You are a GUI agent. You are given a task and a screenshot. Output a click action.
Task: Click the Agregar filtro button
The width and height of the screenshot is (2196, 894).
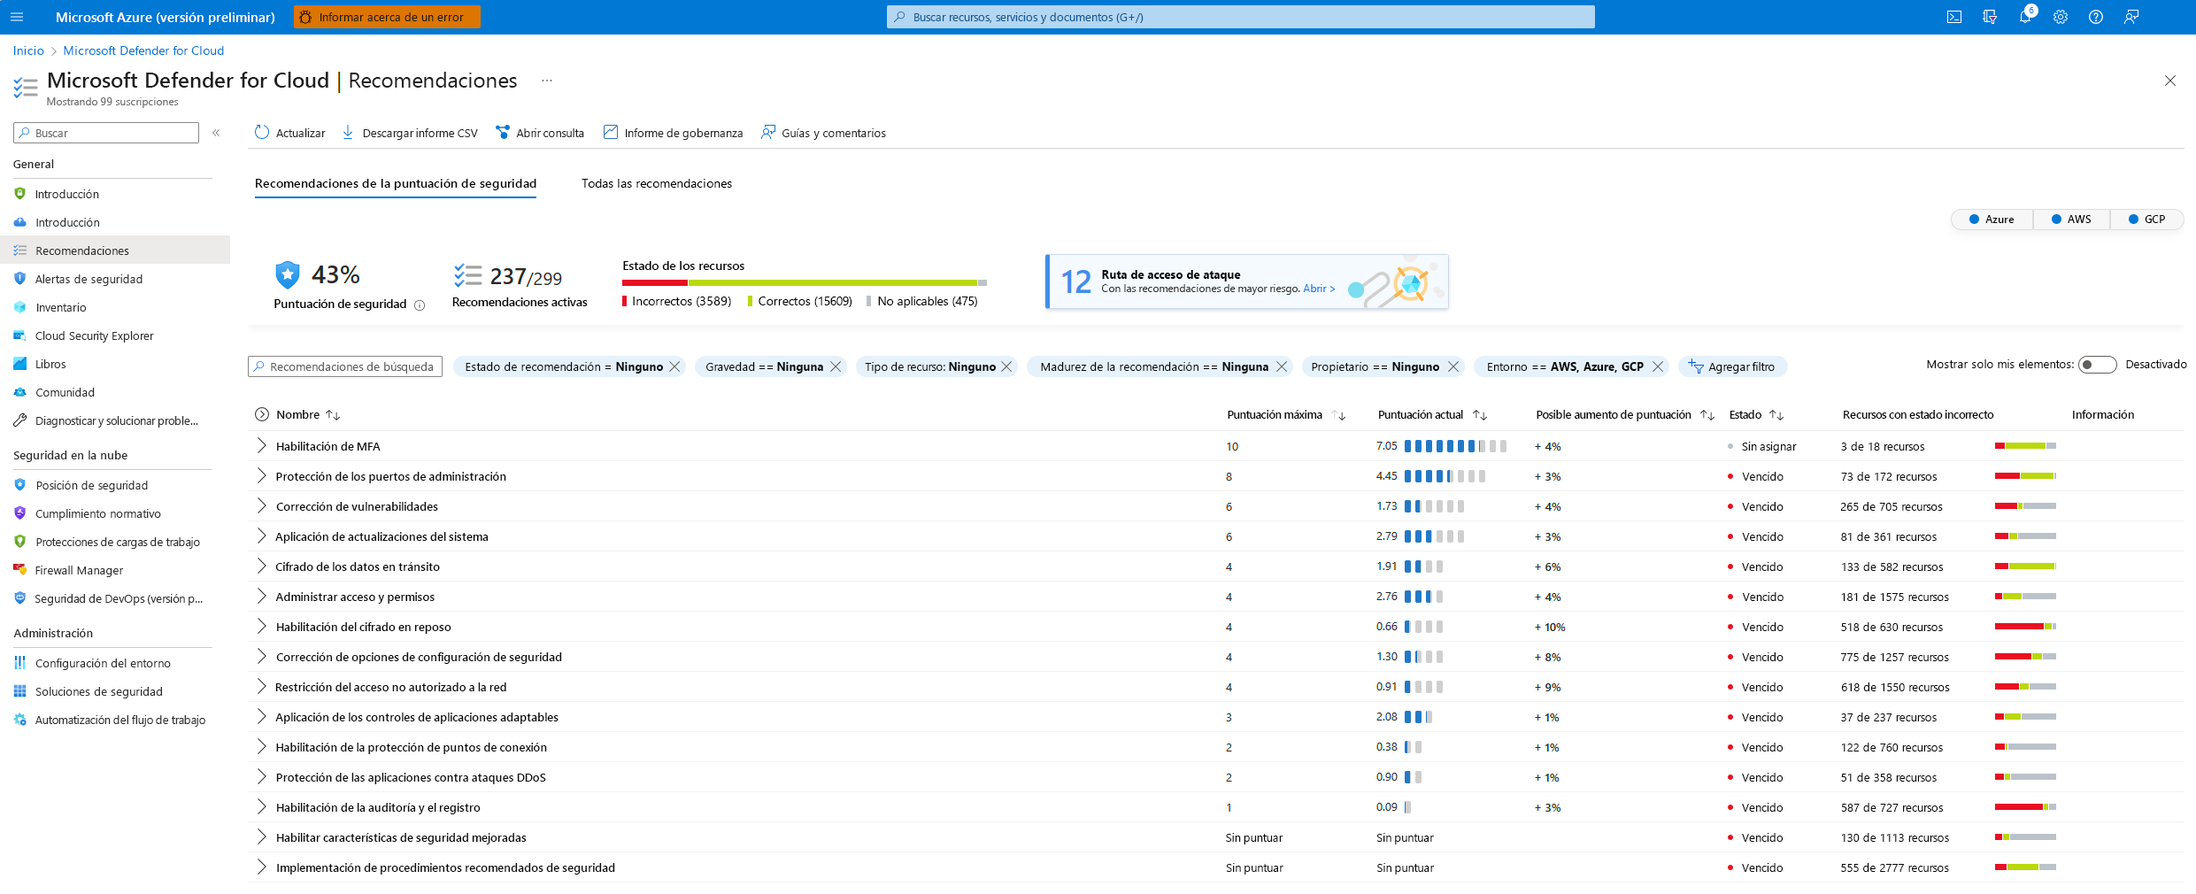(1732, 366)
